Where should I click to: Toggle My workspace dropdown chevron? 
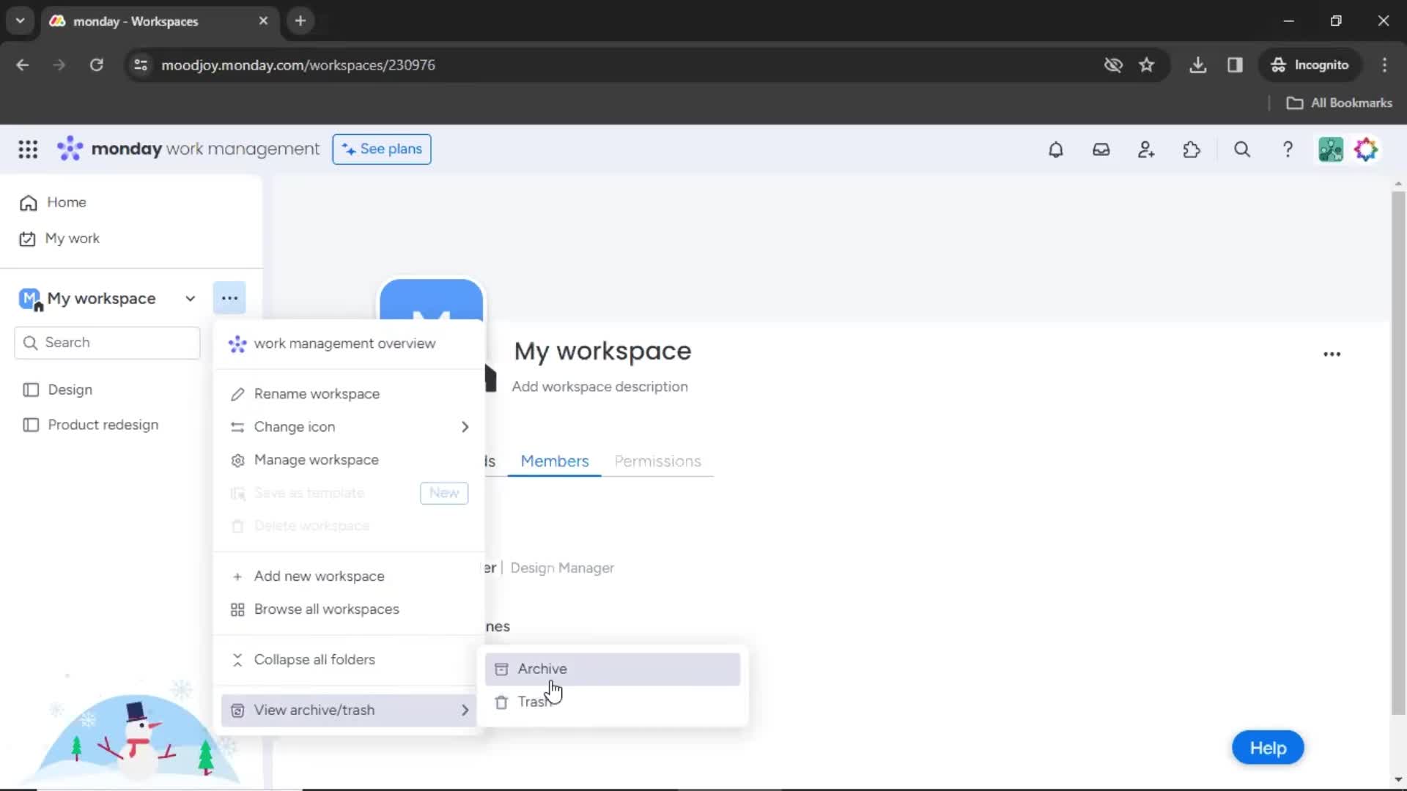pyautogui.click(x=191, y=298)
